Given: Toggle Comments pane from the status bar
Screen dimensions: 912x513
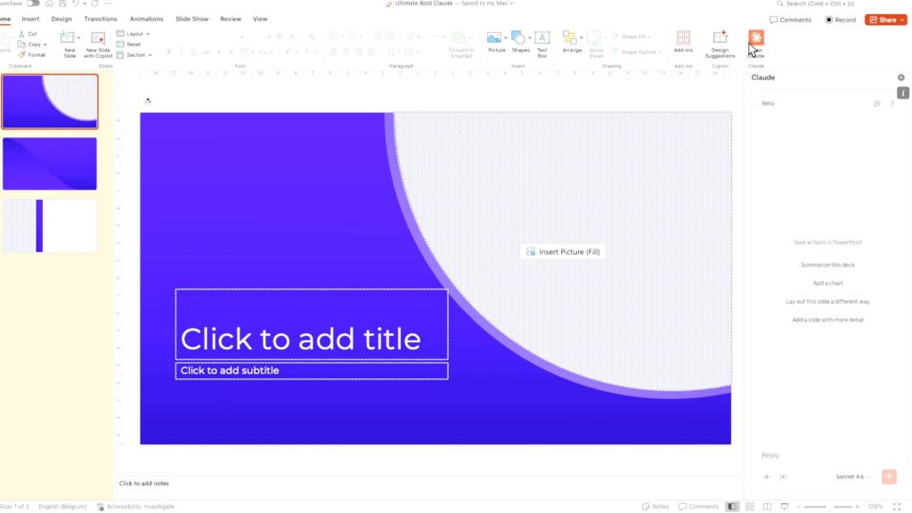Looking at the screenshot, I should [x=697, y=507].
